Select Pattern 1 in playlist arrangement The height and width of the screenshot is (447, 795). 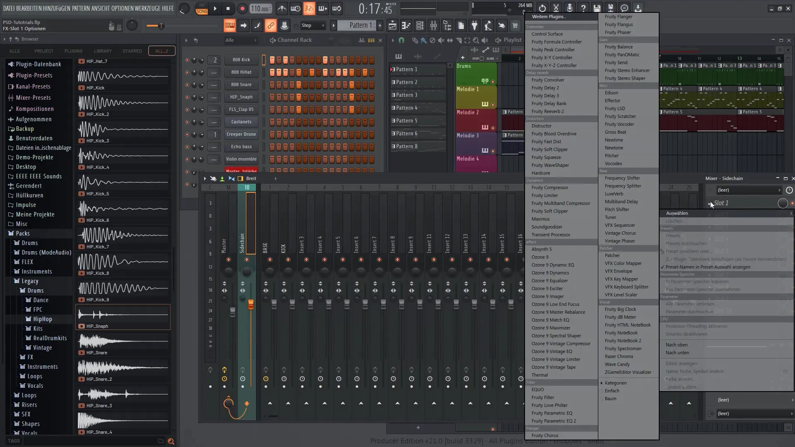click(x=407, y=69)
